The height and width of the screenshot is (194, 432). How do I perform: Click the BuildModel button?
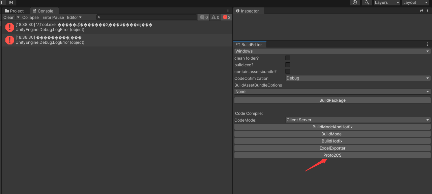(332, 134)
